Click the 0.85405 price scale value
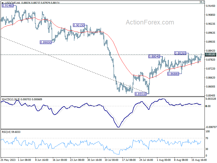The image size is (217, 163). point(210,96)
